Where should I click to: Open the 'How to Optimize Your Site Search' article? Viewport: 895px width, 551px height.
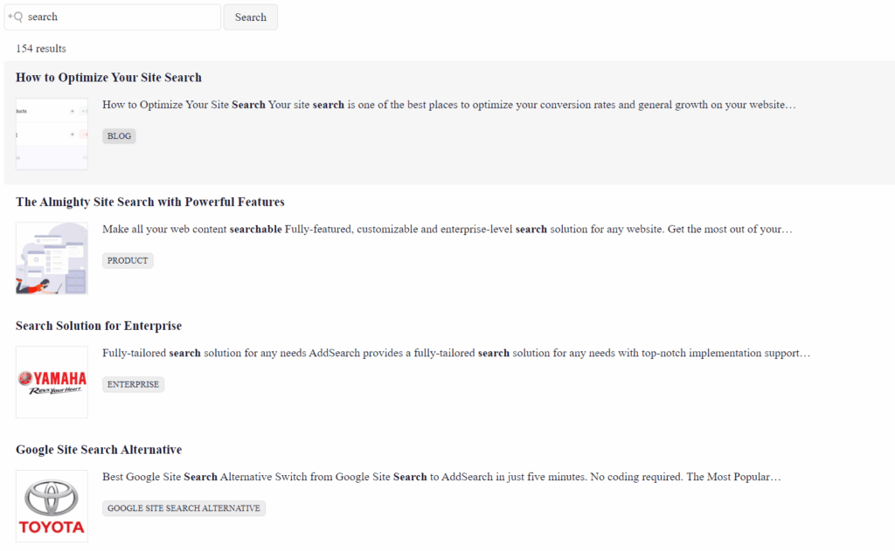pyautogui.click(x=108, y=77)
